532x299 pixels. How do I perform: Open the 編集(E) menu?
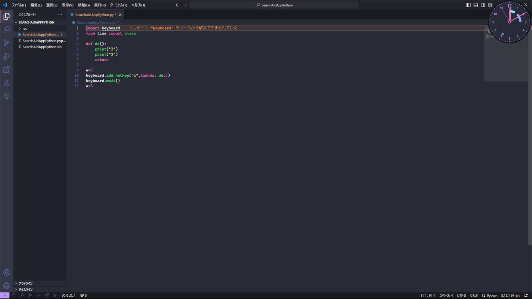(36, 5)
